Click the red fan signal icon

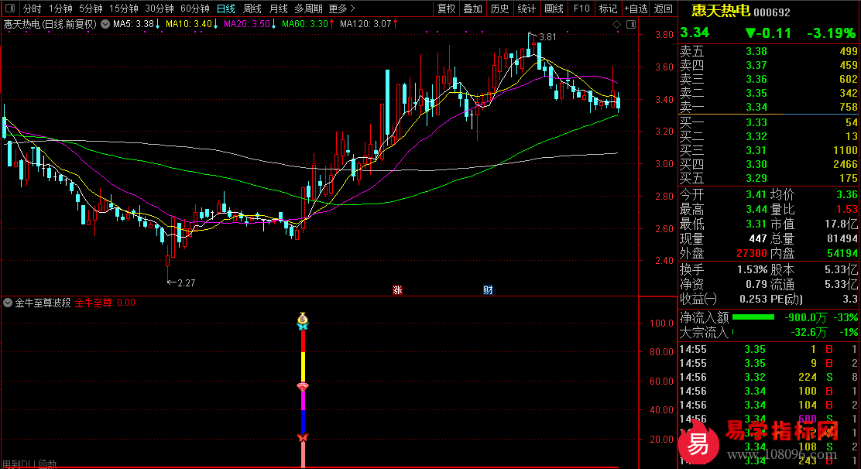coord(303,387)
